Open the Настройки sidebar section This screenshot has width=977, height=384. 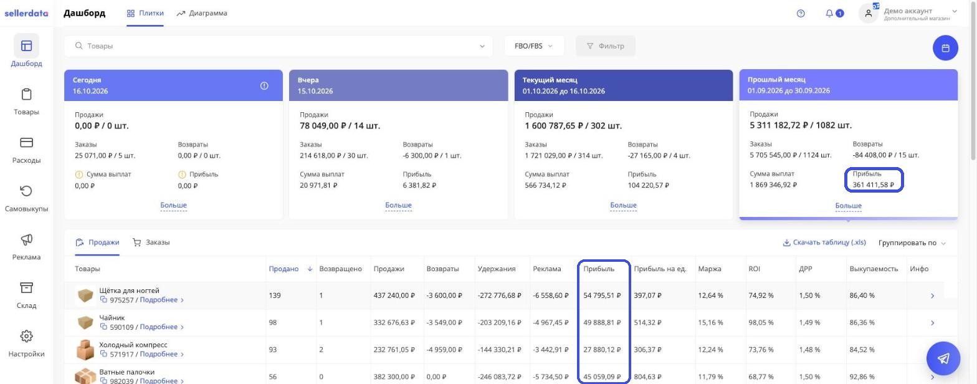(x=26, y=343)
